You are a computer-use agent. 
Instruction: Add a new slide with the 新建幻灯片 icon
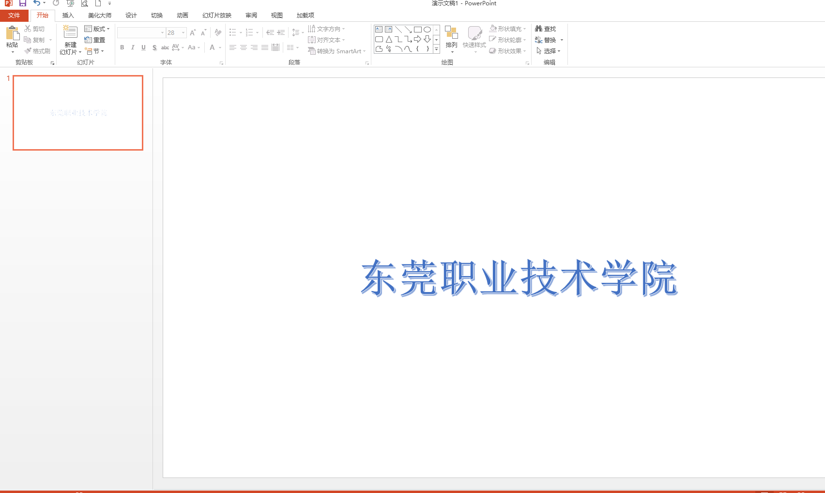pos(70,32)
